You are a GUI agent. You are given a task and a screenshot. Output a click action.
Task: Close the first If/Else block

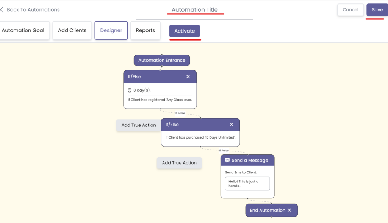188,76
